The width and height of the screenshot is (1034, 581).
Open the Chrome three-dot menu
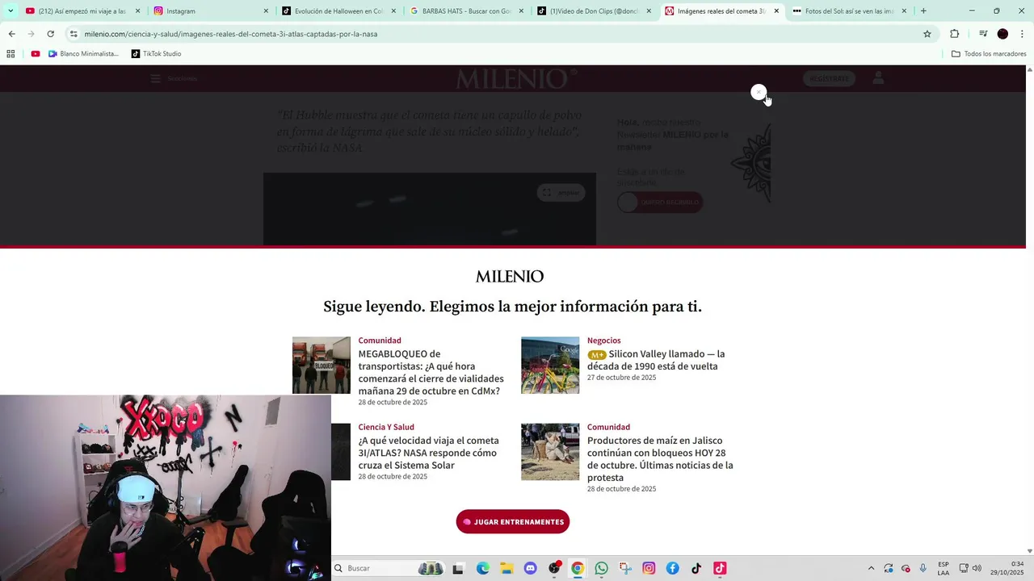click(x=1022, y=34)
